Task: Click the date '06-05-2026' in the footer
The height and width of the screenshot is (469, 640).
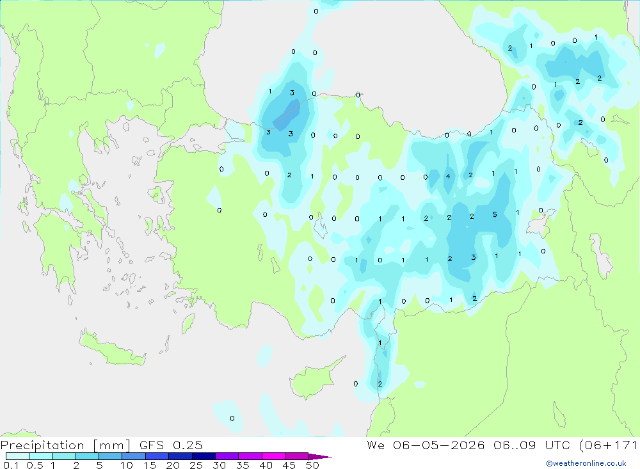Action: pyautogui.click(x=439, y=445)
